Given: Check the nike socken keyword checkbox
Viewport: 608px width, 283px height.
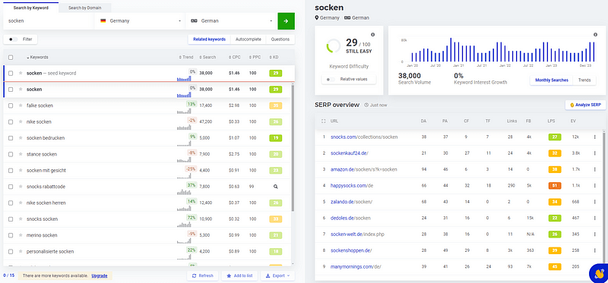Looking at the screenshot, I should pos(11,122).
